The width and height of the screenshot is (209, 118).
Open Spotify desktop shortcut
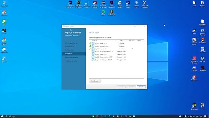[103, 13]
